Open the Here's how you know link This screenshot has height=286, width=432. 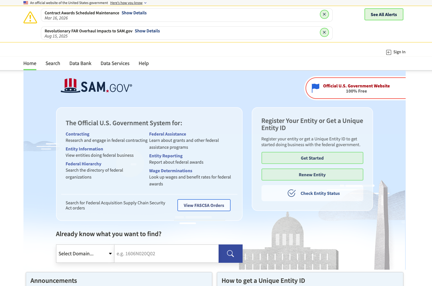126,3
